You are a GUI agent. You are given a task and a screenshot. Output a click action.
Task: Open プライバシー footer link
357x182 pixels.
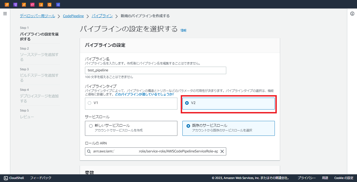coord(306,178)
